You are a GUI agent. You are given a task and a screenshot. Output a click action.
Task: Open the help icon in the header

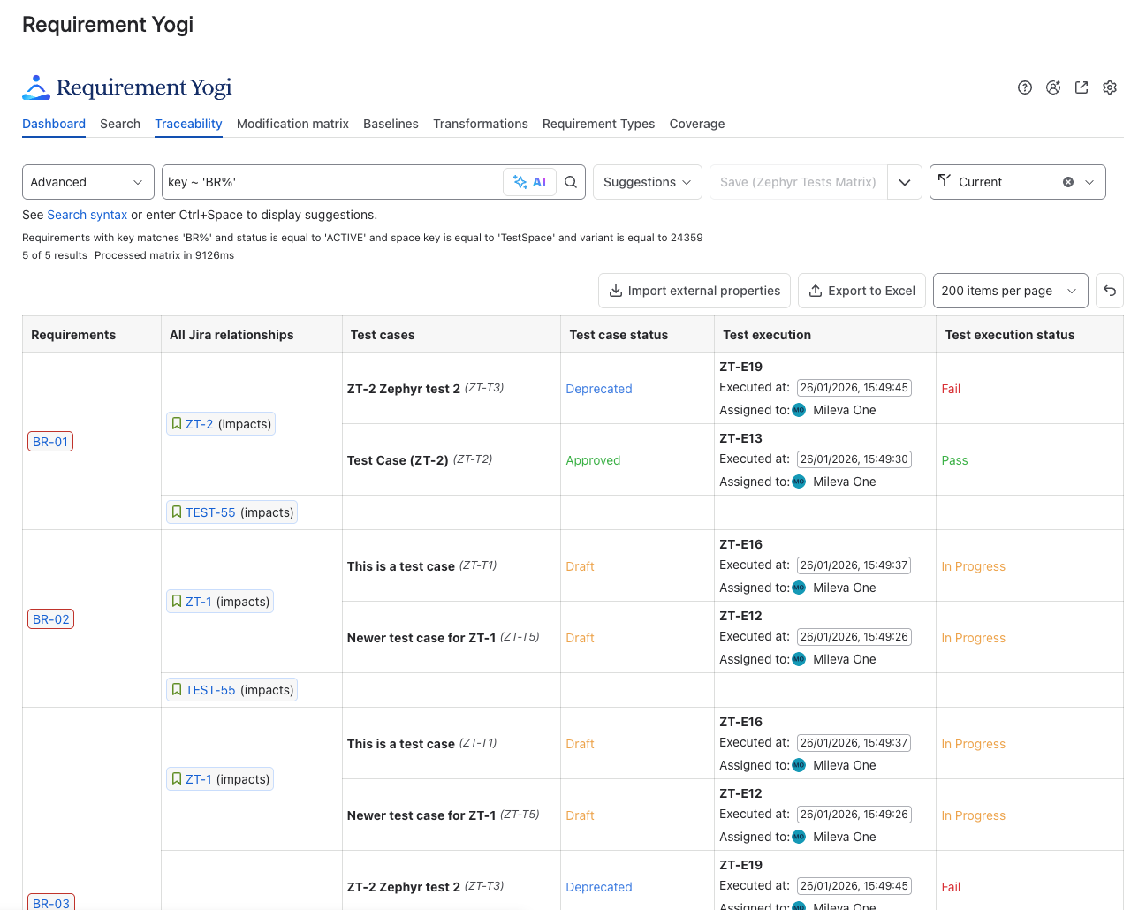tap(1025, 87)
